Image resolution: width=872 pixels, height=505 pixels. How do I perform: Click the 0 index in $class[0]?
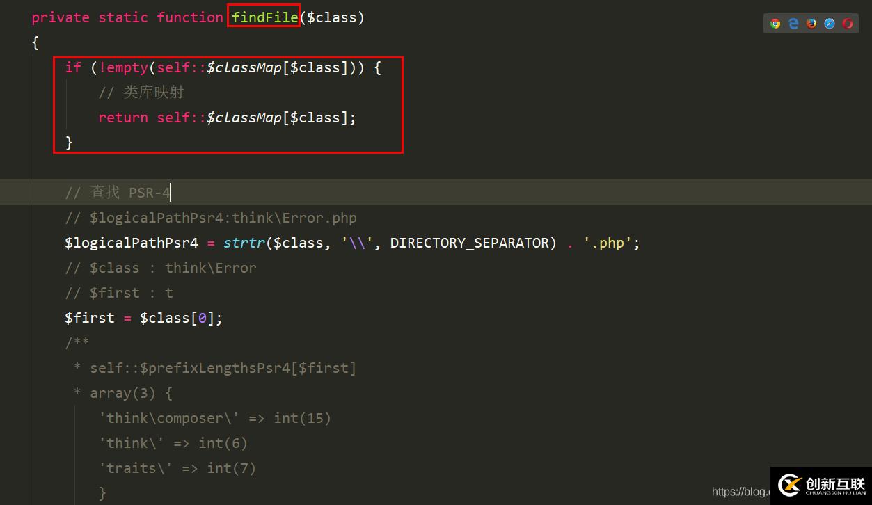[203, 318]
